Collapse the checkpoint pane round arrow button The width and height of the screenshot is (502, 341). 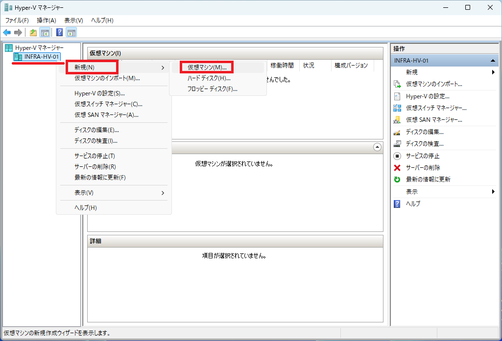pos(378,147)
